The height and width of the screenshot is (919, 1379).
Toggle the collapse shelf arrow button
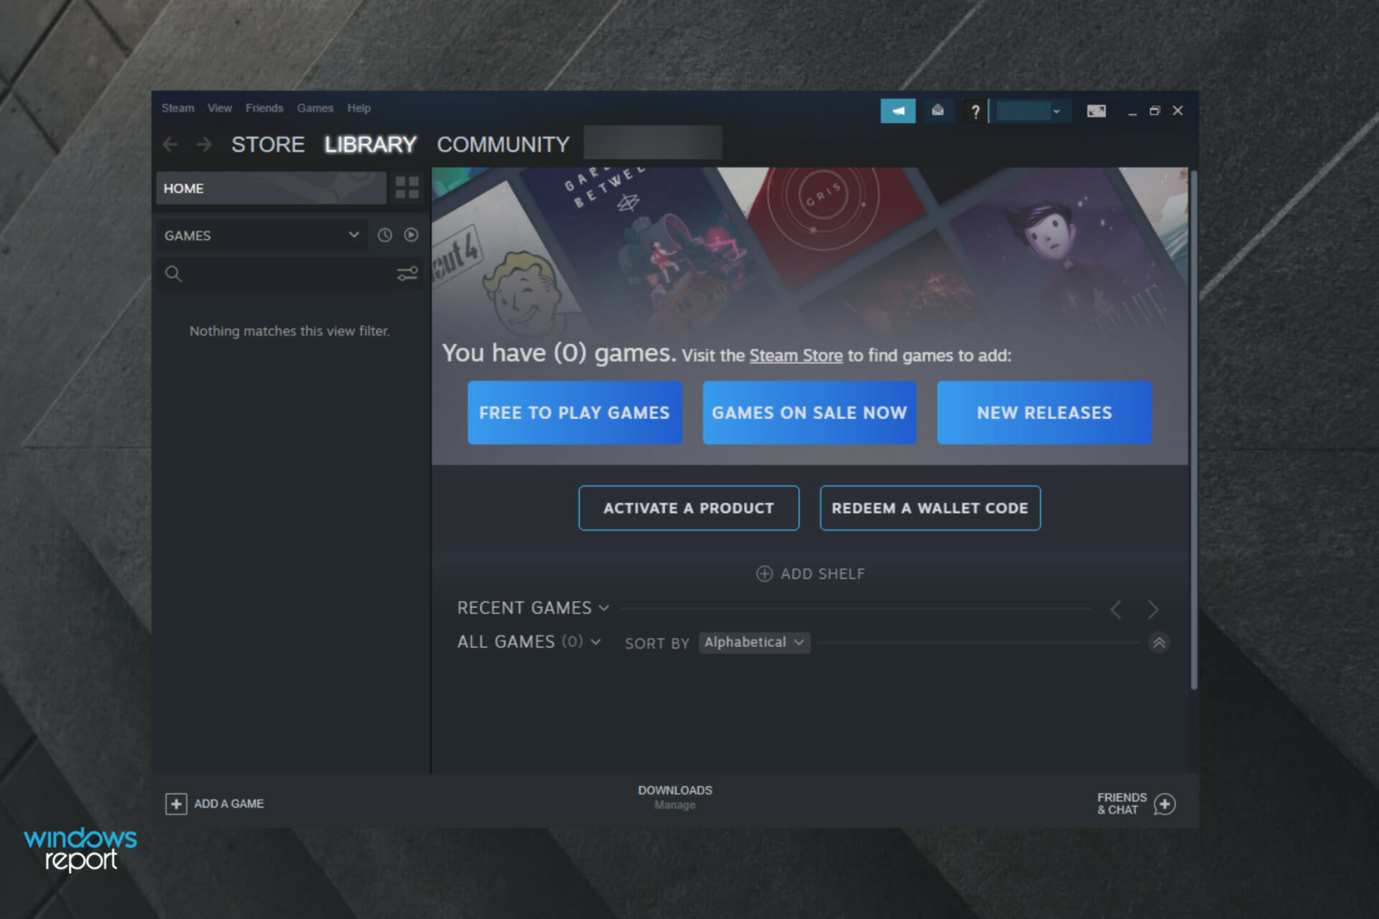point(1159,642)
